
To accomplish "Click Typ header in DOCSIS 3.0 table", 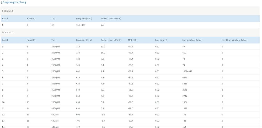I will (53, 40).
